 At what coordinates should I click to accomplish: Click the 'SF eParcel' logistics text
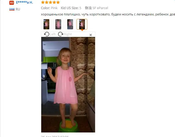coord(100,8)
